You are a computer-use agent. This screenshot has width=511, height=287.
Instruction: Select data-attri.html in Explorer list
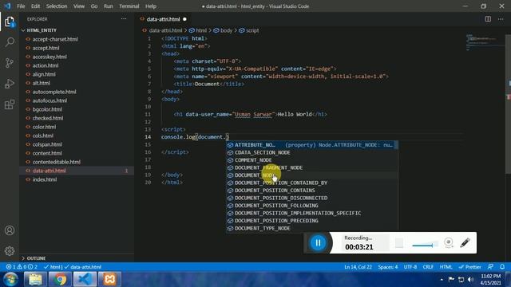pos(77,171)
